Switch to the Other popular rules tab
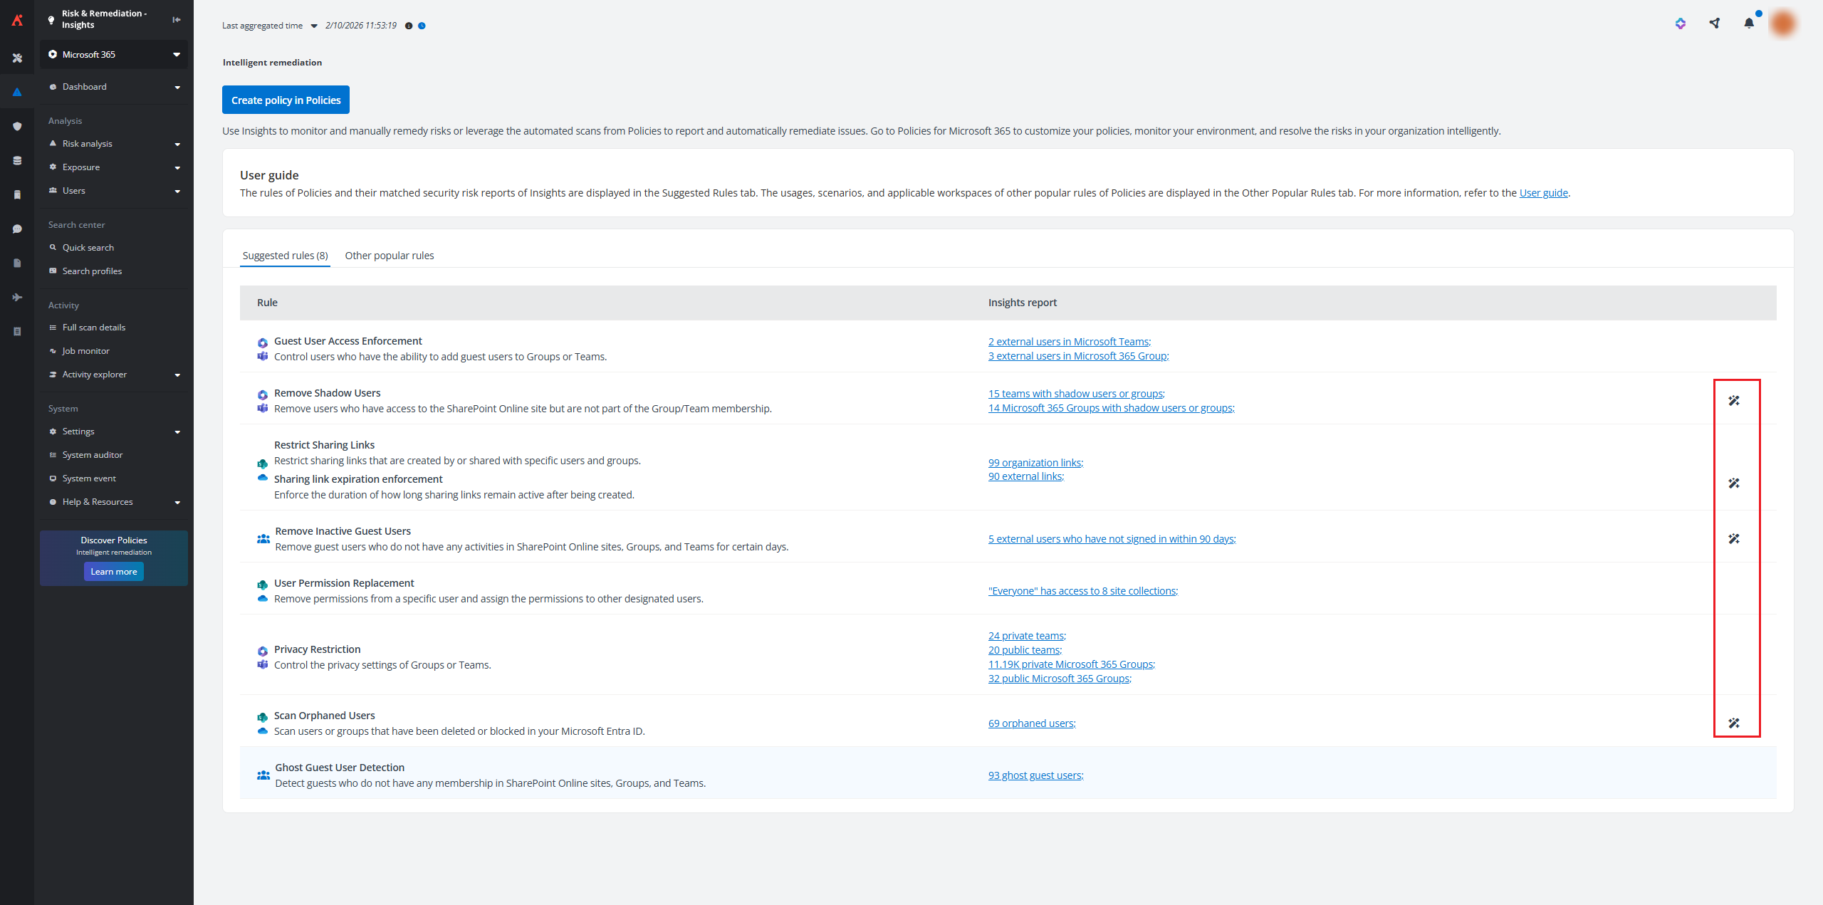This screenshot has height=905, width=1823. 390,255
